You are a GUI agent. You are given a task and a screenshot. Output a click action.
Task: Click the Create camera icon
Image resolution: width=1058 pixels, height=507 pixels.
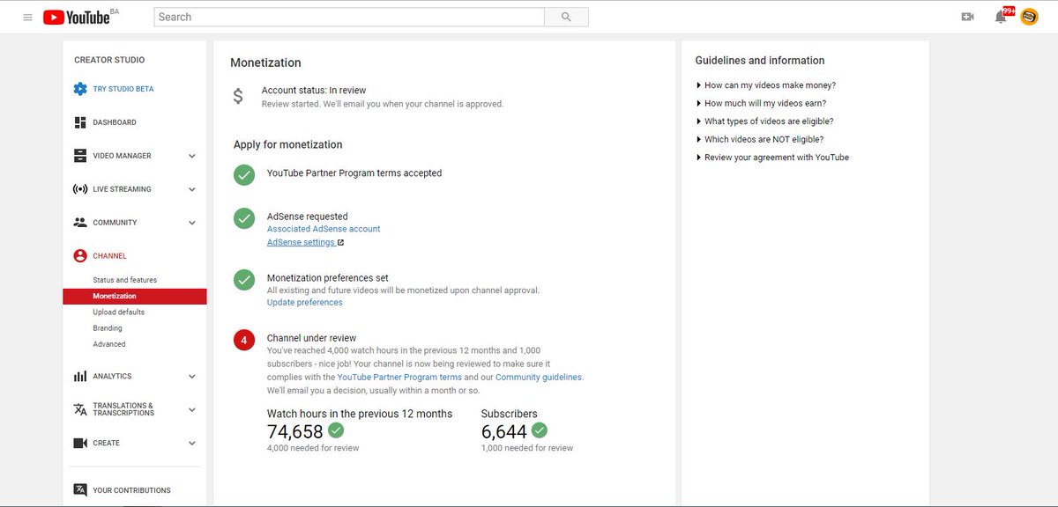[x=80, y=443]
